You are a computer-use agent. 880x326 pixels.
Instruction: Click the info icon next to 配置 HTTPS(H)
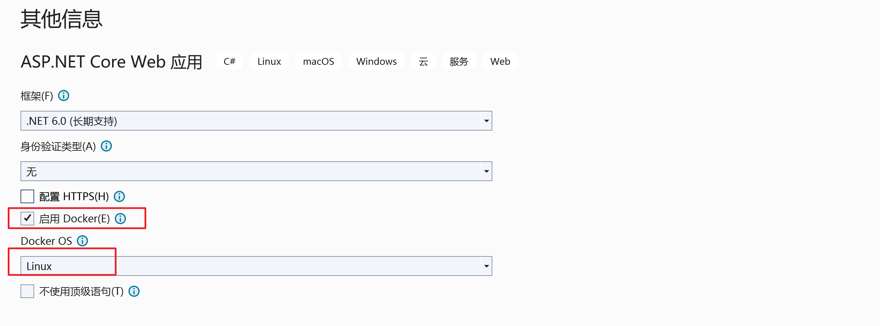tap(119, 196)
